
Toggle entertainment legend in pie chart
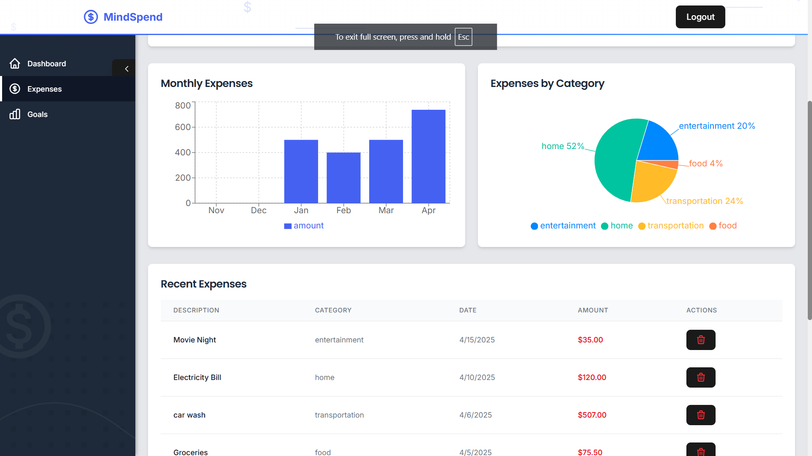[x=563, y=226]
